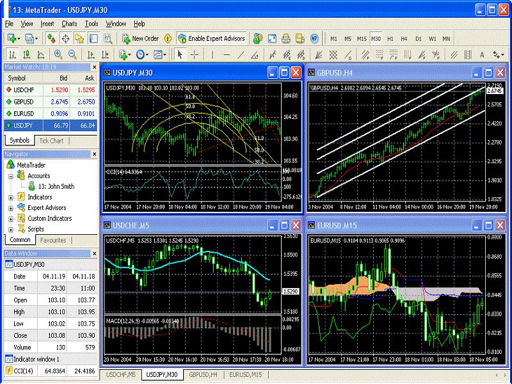Click the yellow diamond warning icon
Viewport: 512px width, 384px height.
pyautogui.click(x=168, y=38)
